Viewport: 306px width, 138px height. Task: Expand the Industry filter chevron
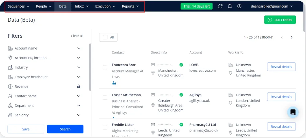pyautogui.click(x=79, y=68)
